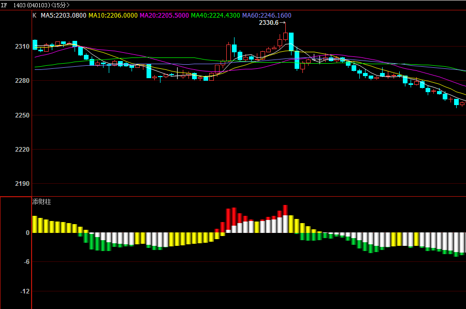Click the MA10:2206.0000 indicator label
The image size is (466, 309).
click(113, 16)
